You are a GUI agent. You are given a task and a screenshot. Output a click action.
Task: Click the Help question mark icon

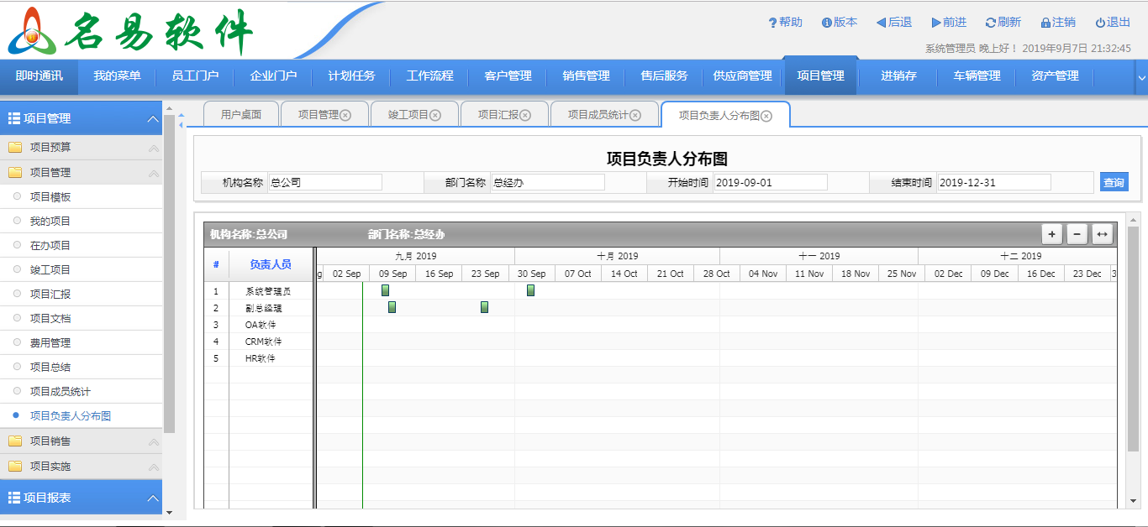coord(772,23)
